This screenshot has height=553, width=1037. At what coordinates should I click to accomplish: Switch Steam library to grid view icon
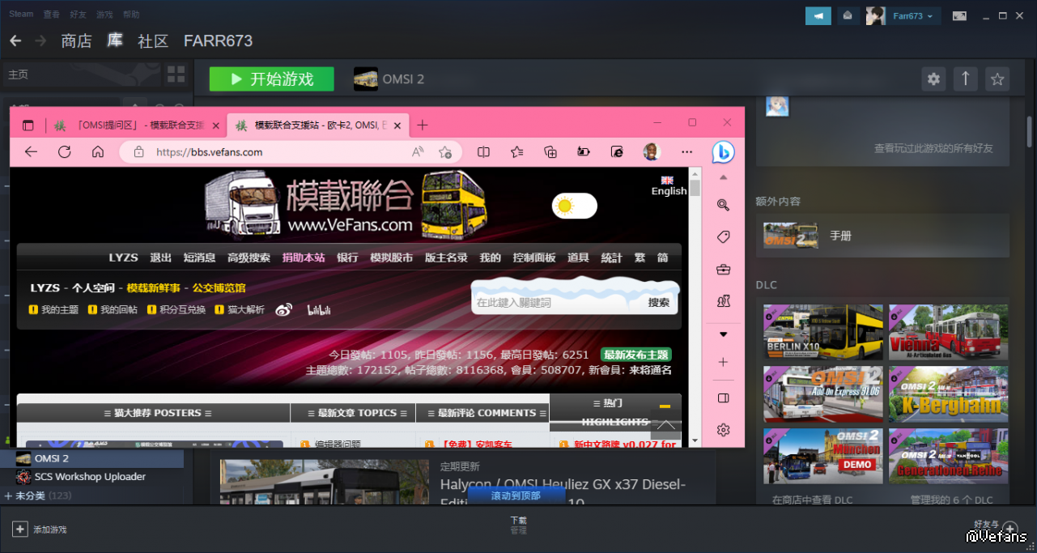[176, 74]
